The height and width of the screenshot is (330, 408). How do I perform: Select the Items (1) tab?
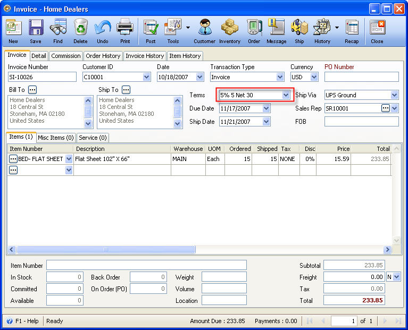tap(21, 137)
